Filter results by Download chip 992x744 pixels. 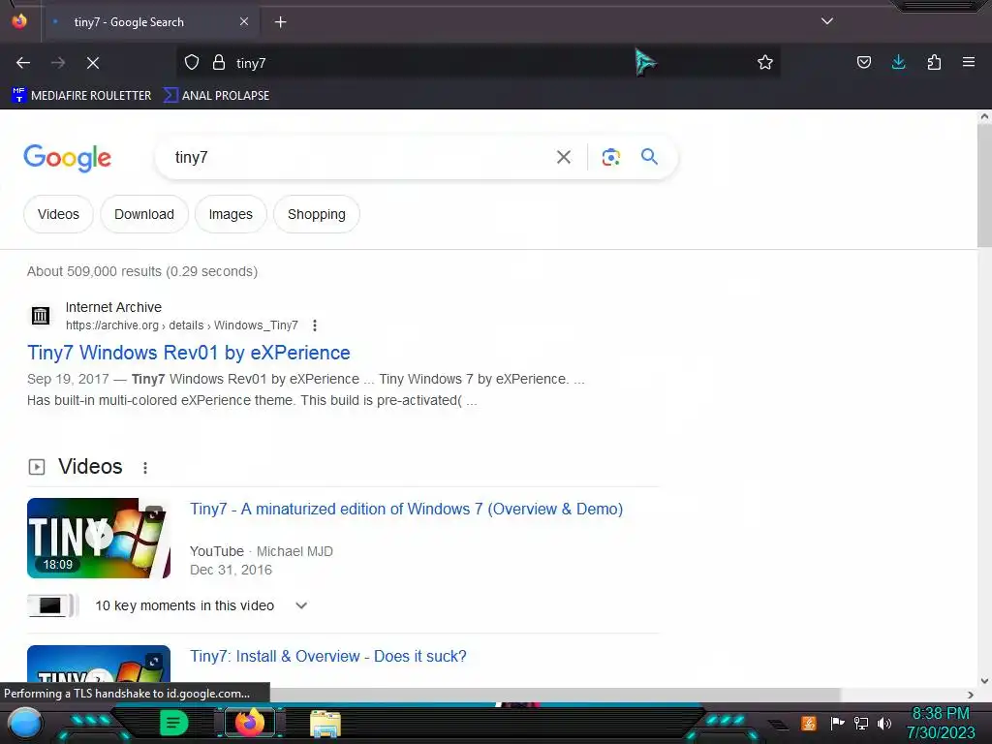coord(144,214)
